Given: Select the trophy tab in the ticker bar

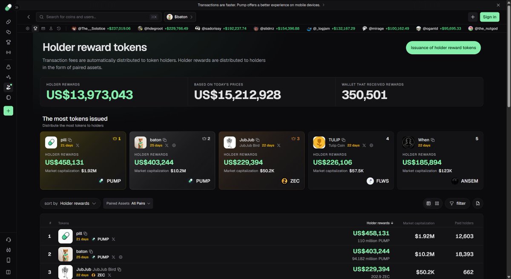Looking at the screenshot, I should 35,28.
